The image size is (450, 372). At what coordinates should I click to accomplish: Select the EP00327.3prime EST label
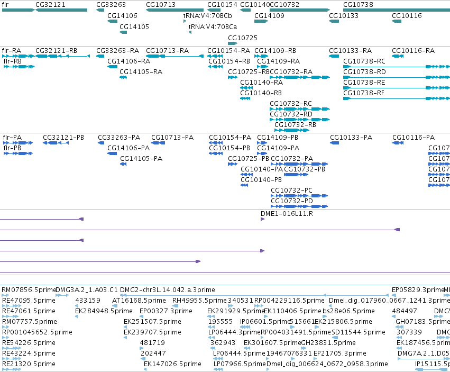[x=166, y=311]
